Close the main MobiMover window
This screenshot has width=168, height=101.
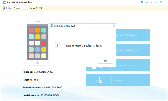tap(166, 2)
